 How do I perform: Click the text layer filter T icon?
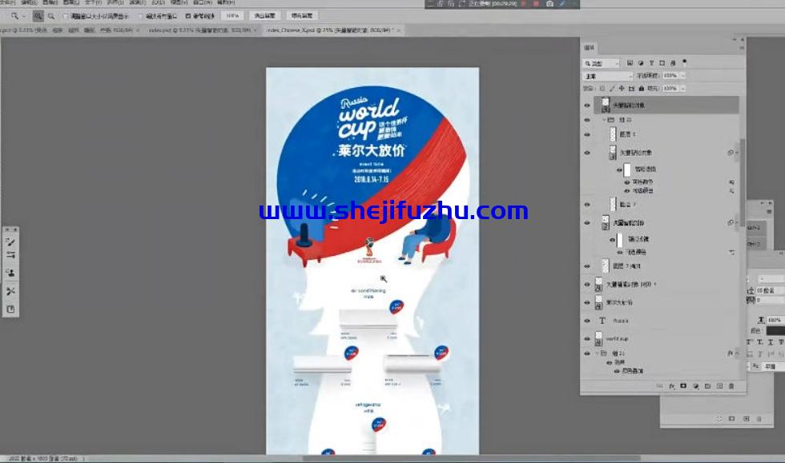tap(651, 62)
